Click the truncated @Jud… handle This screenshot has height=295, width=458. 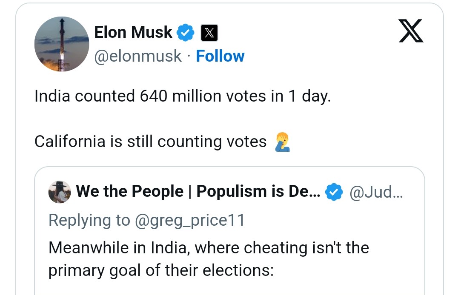click(x=376, y=192)
